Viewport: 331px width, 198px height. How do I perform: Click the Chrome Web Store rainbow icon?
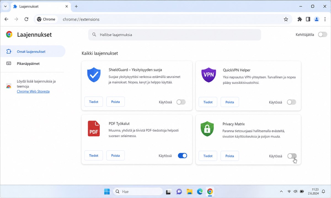(9, 86)
